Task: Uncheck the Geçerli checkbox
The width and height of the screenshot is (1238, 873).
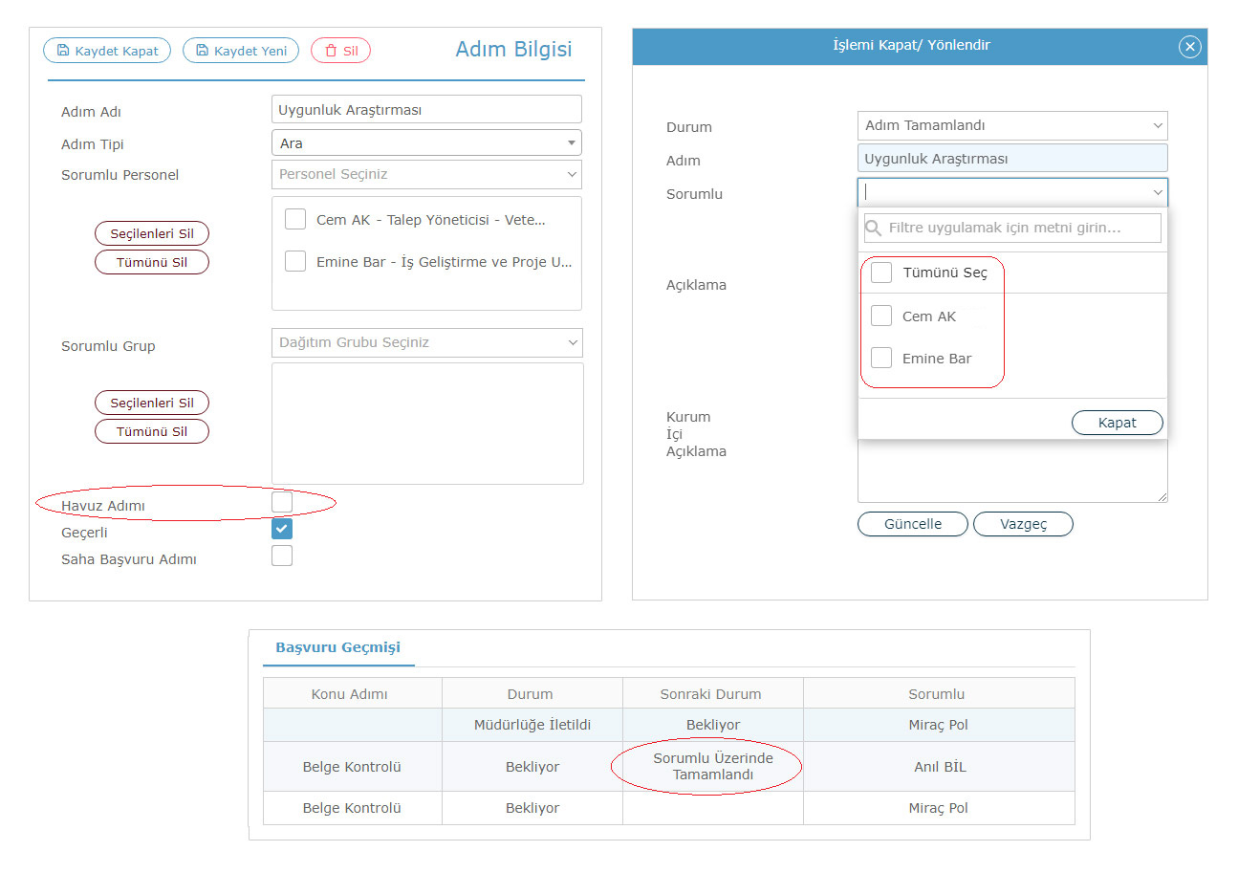Action: (282, 529)
